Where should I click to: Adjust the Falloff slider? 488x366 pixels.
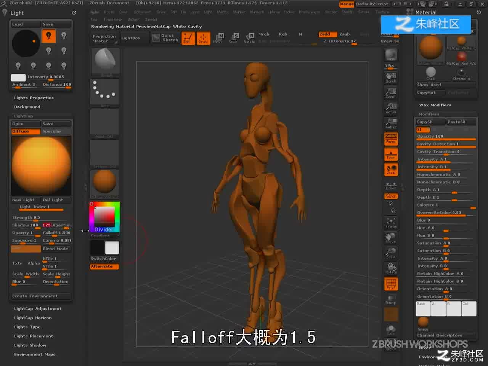[56, 233]
